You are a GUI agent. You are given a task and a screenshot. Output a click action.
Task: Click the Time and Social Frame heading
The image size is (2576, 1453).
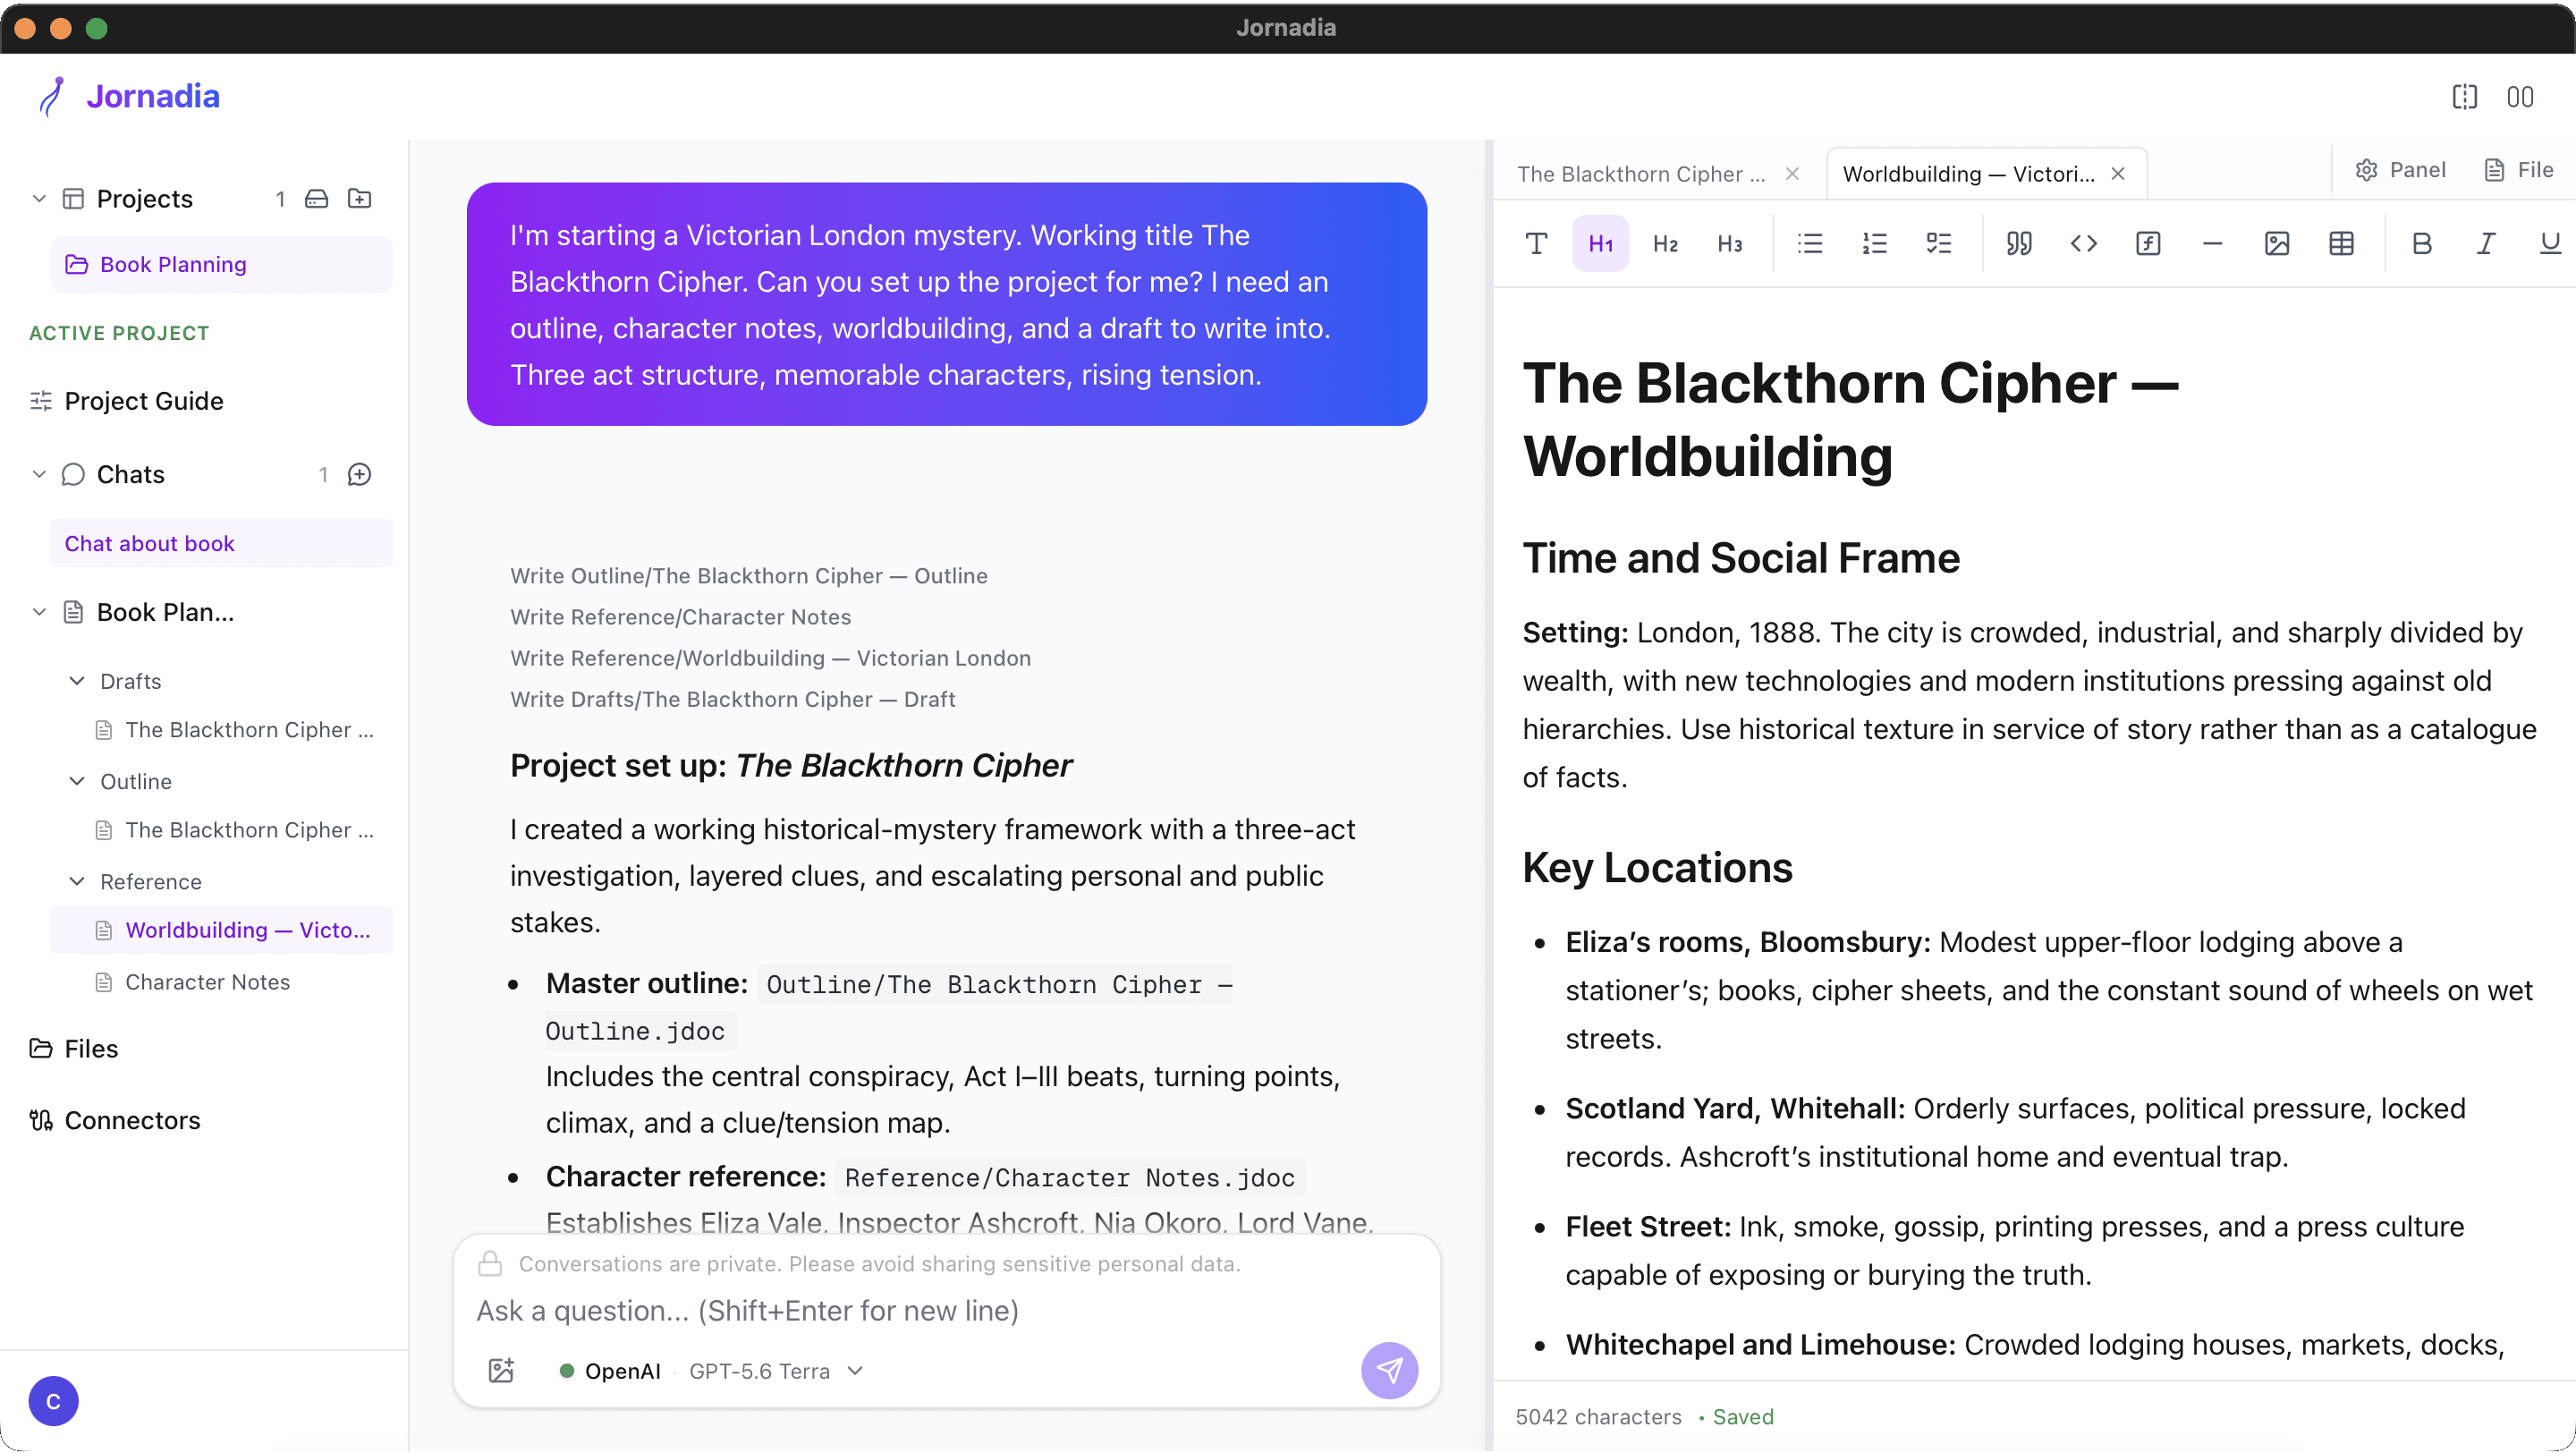[x=1741, y=558]
